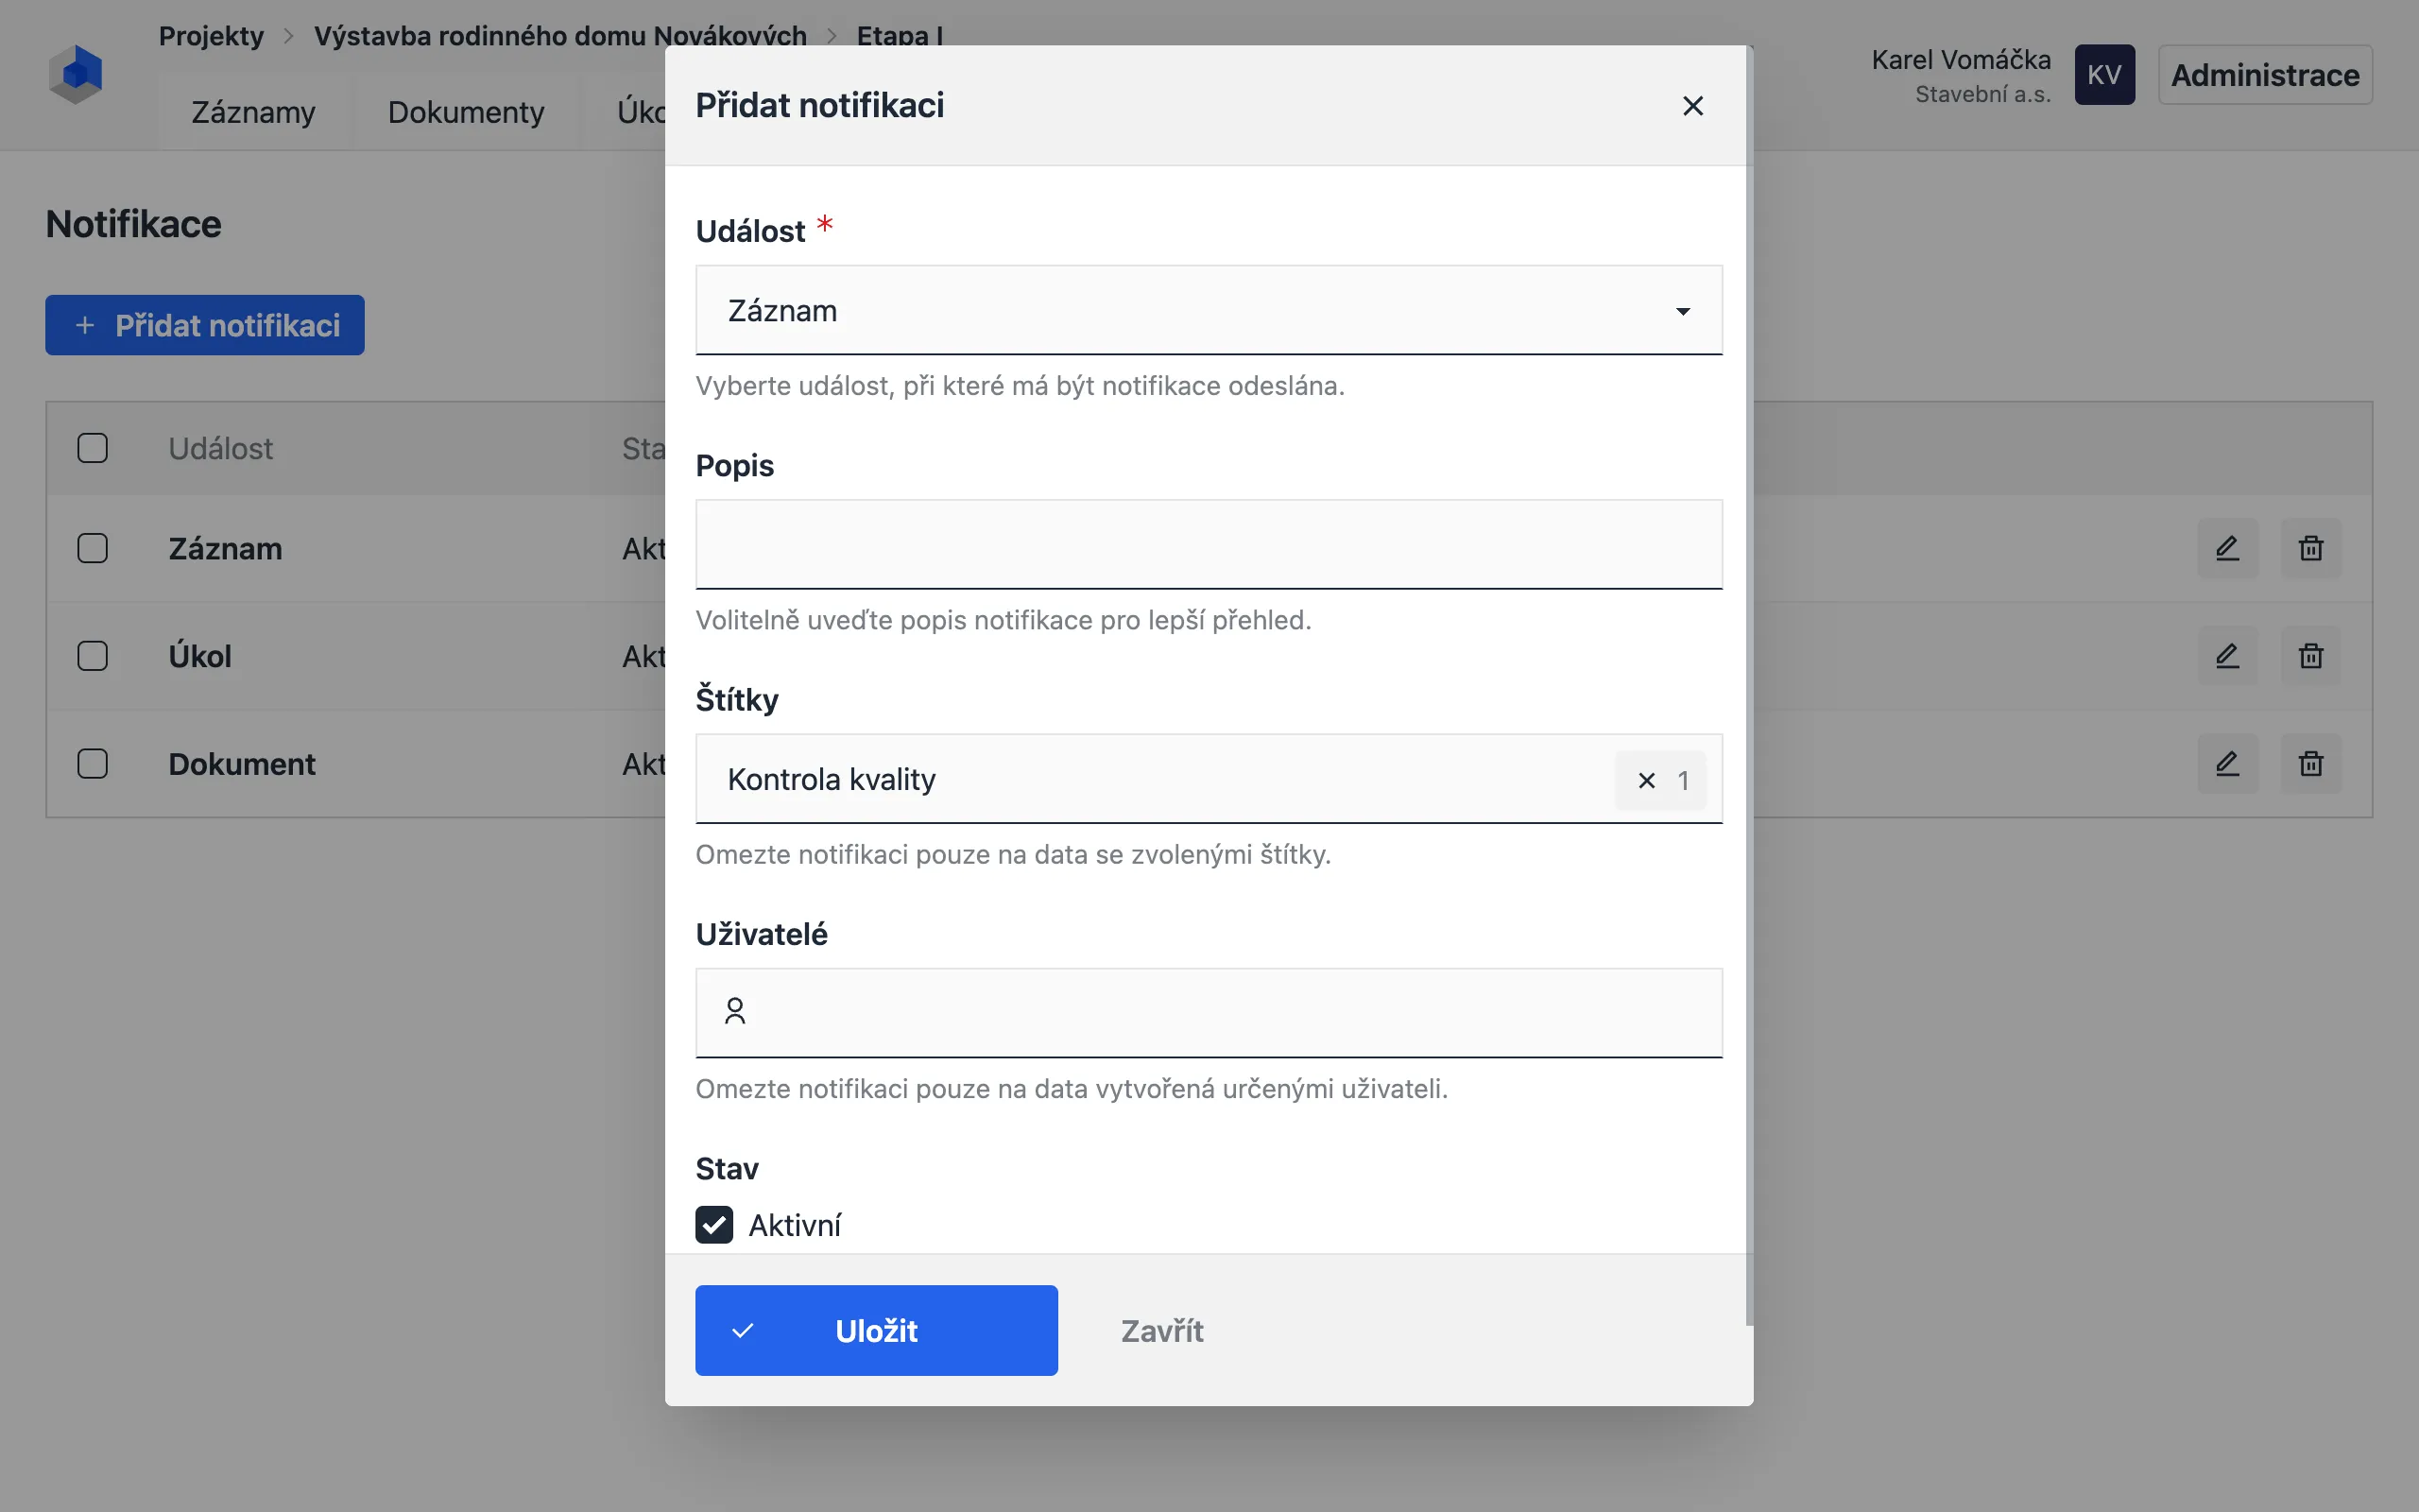Viewport: 2419px width, 1512px height.
Task: Open the Událost dropdown showing Záznam
Action: [1209, 310]
